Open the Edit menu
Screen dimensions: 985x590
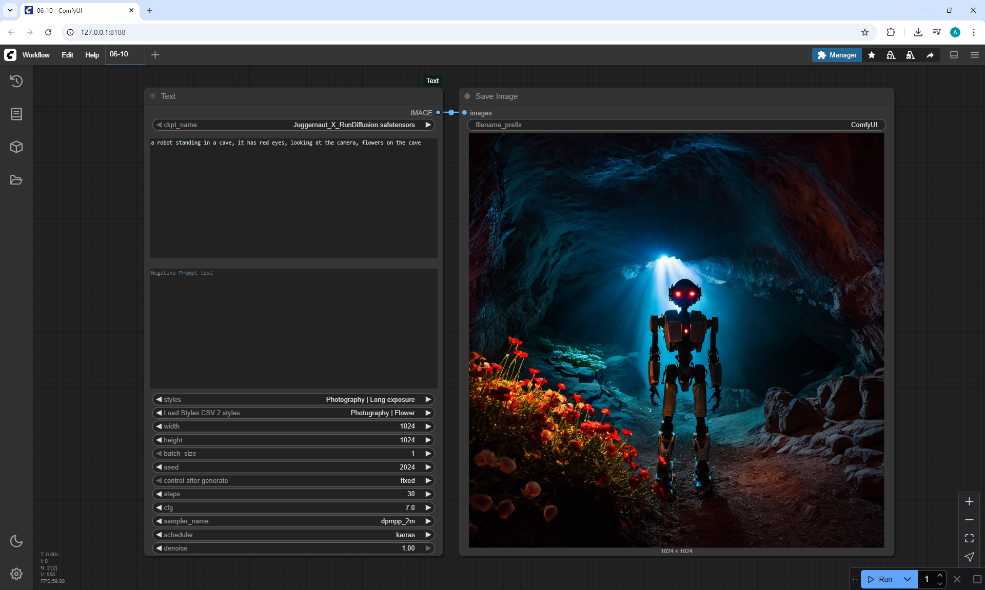[67, 55]
